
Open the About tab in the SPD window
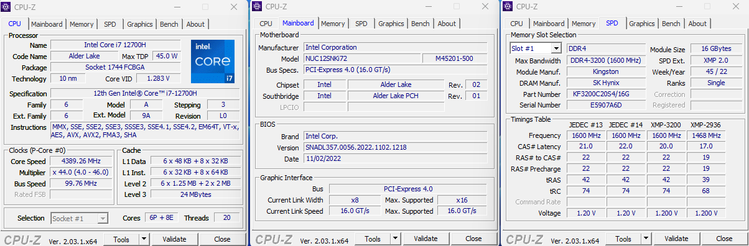(x=697, y=24)
